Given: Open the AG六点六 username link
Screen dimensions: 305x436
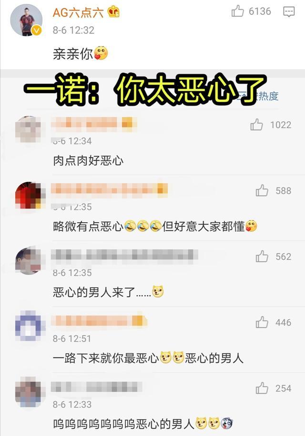Looking at the screenshot, I should [x=78, y=12].
